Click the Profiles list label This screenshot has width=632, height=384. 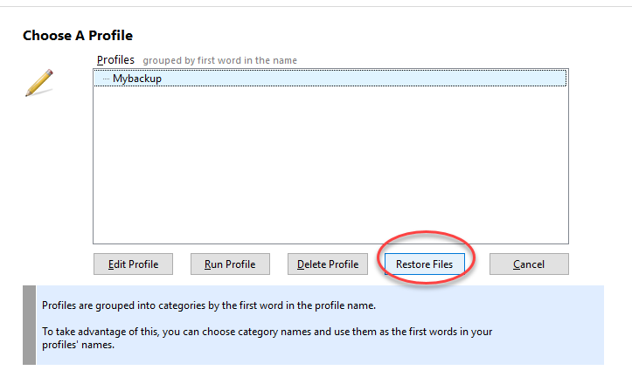click(115, 60)
